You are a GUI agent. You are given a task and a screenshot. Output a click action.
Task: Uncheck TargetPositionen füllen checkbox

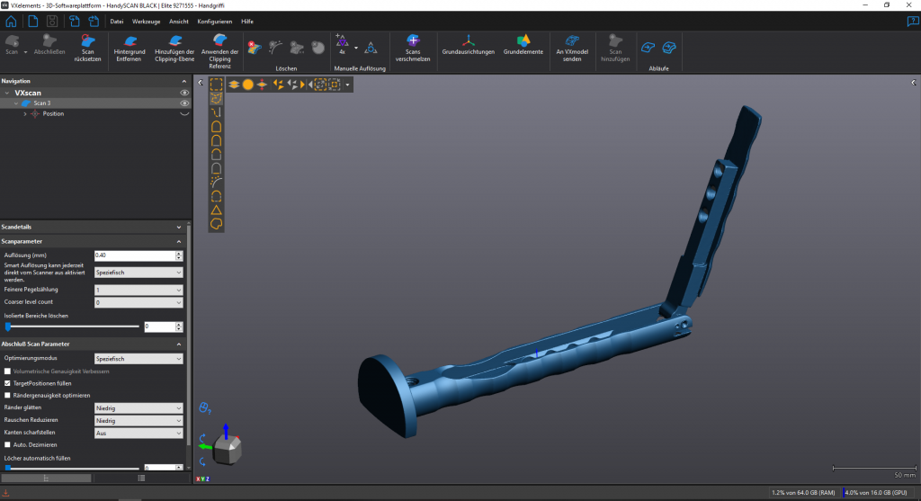(8, 383)
